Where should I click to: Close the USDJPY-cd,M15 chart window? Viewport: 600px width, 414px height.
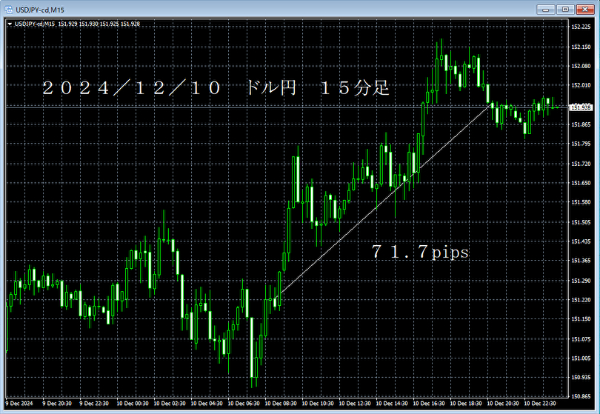click(x=584, y=9)
